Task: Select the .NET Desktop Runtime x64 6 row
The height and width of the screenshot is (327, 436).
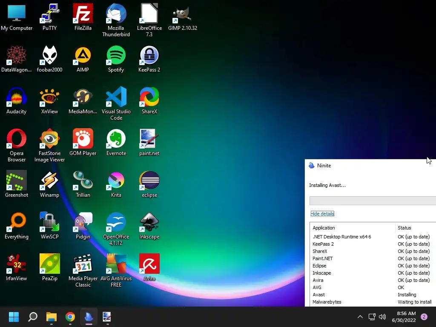Action: click(x=373, y=237)
